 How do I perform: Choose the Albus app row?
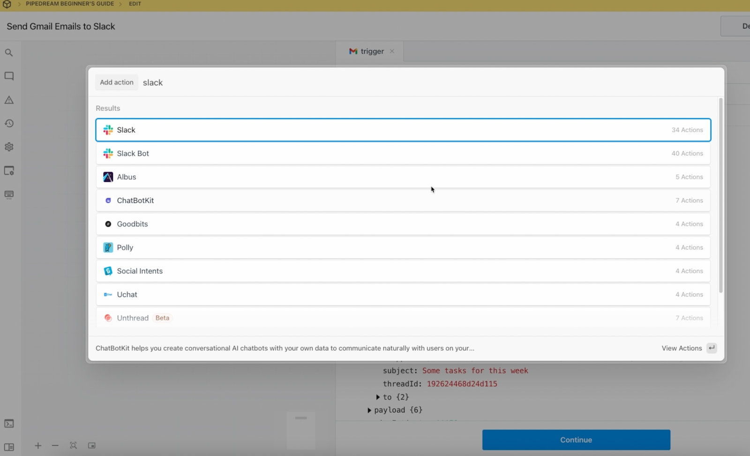403,177
